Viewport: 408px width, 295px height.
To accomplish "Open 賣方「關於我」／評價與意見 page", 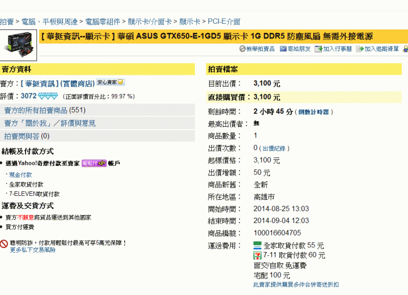I will coord(50,123).
